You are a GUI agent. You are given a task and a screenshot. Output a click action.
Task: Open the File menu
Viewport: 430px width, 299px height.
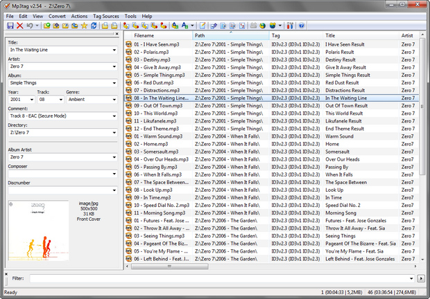pyautogui.click(x=10, y=17)
